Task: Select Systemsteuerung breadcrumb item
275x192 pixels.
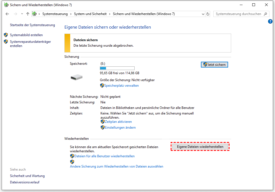Action: tap(55, 14)
